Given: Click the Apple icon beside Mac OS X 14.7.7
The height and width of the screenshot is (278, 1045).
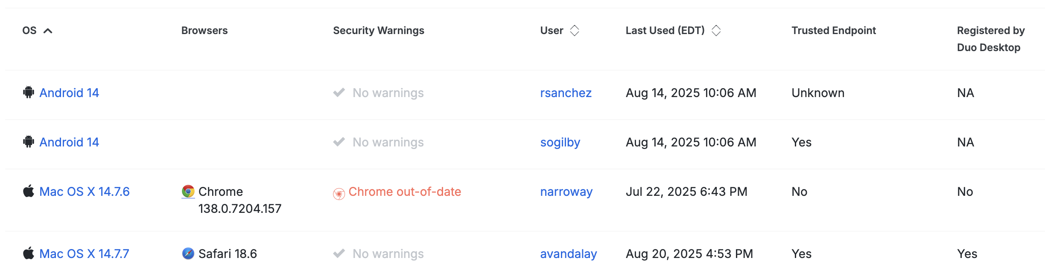Looking at the screenshot, I should (x=29, y=253).
